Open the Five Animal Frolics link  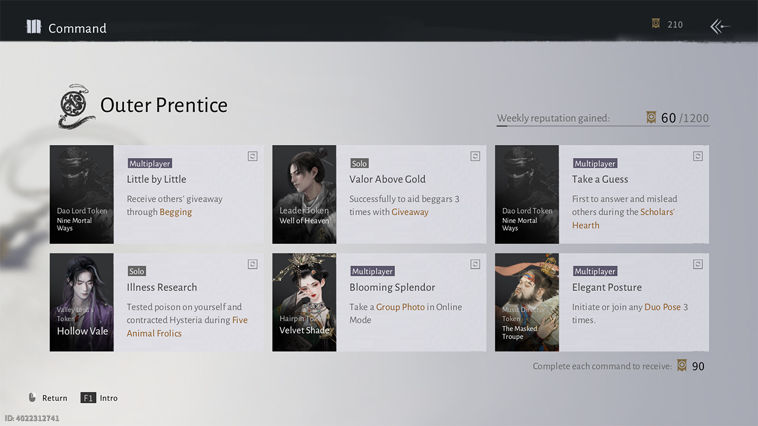click(x=240, y=320)
